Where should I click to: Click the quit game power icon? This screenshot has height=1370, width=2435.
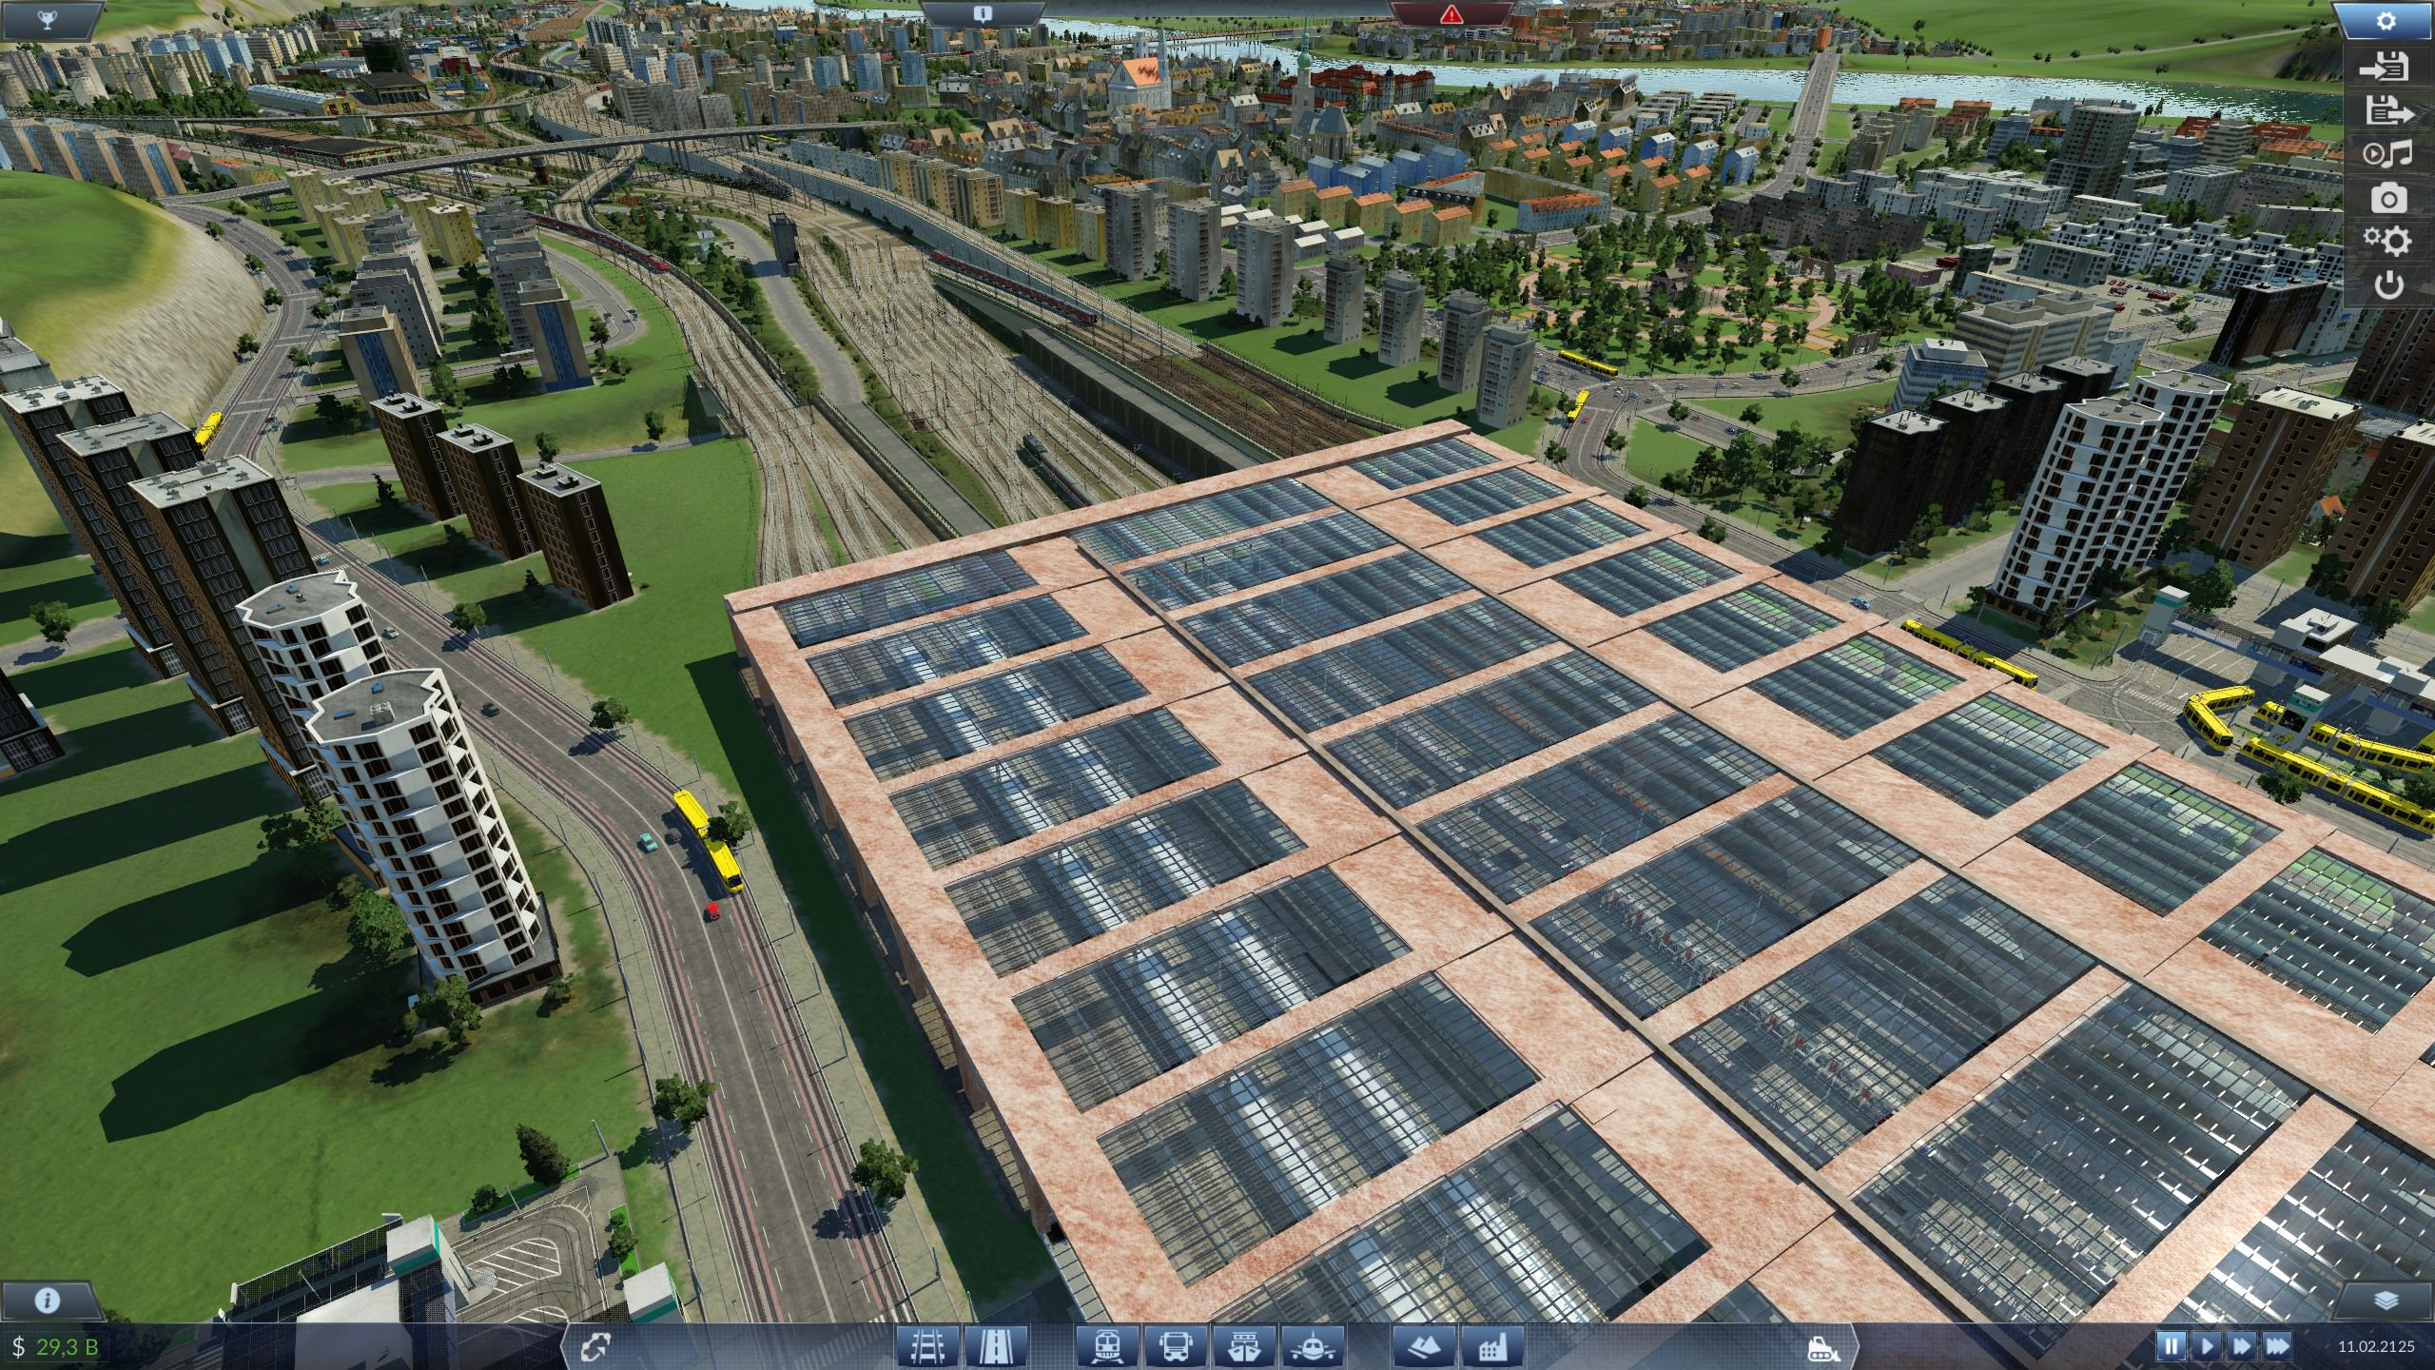click(x=2388, y=284)
